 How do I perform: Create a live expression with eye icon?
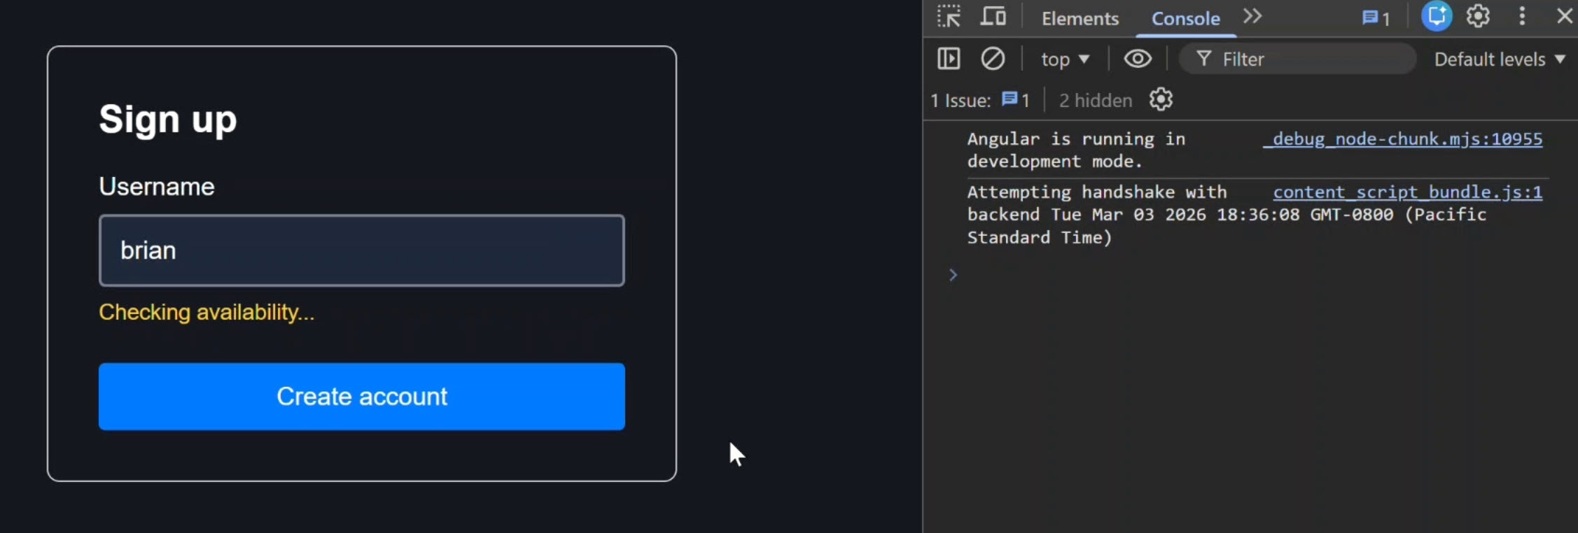[1138, 59]
